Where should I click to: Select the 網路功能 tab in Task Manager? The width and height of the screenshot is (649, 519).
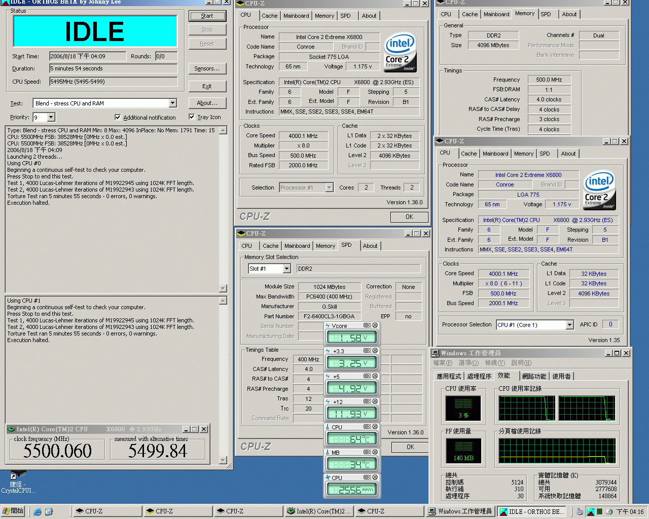[534, 376]
